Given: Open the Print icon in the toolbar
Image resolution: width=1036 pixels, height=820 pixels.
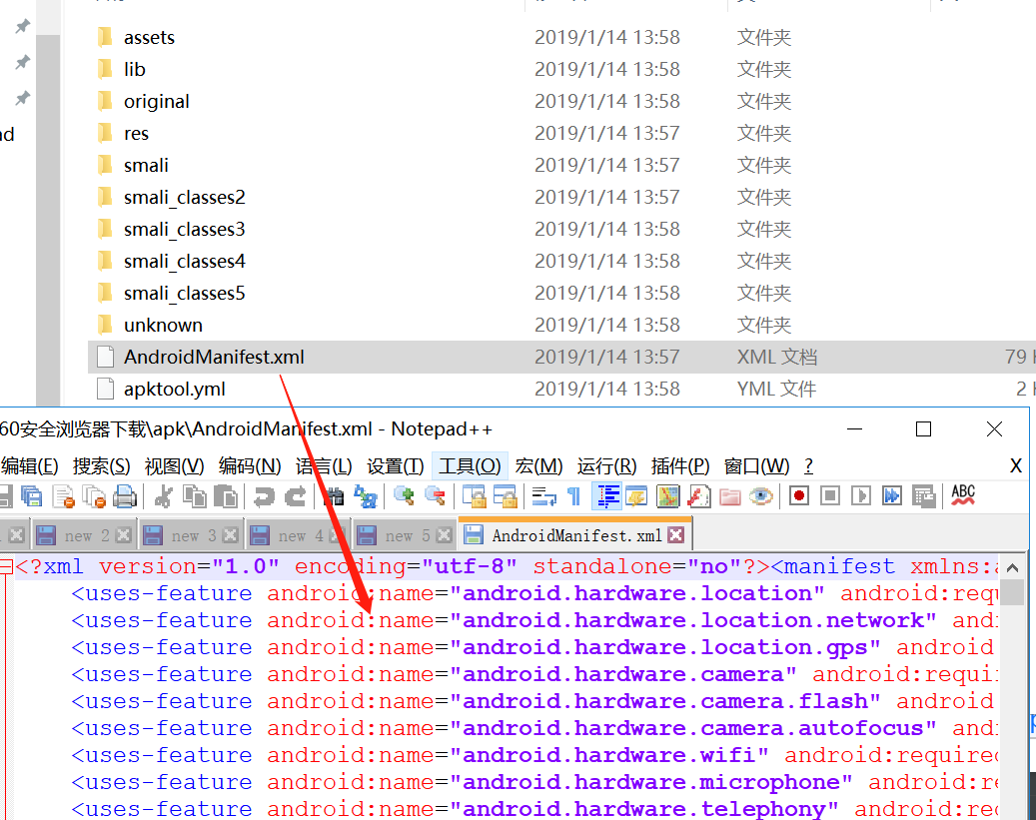Looking at the screenshot, I should [x=122, y=496].
